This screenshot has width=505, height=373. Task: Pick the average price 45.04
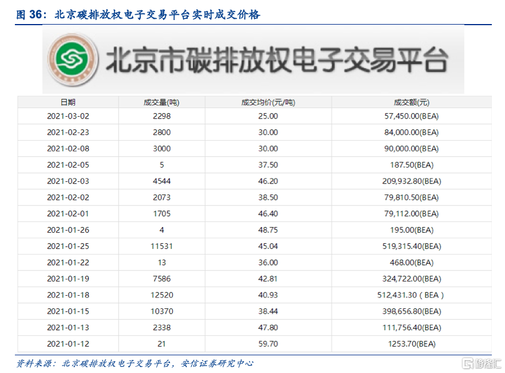(x=268, y=246)
